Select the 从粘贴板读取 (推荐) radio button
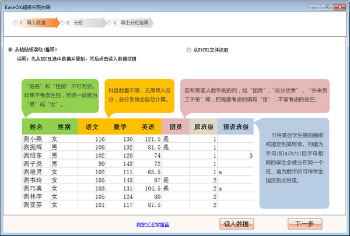This screenshot has width=350, height=236. [10, 50]
